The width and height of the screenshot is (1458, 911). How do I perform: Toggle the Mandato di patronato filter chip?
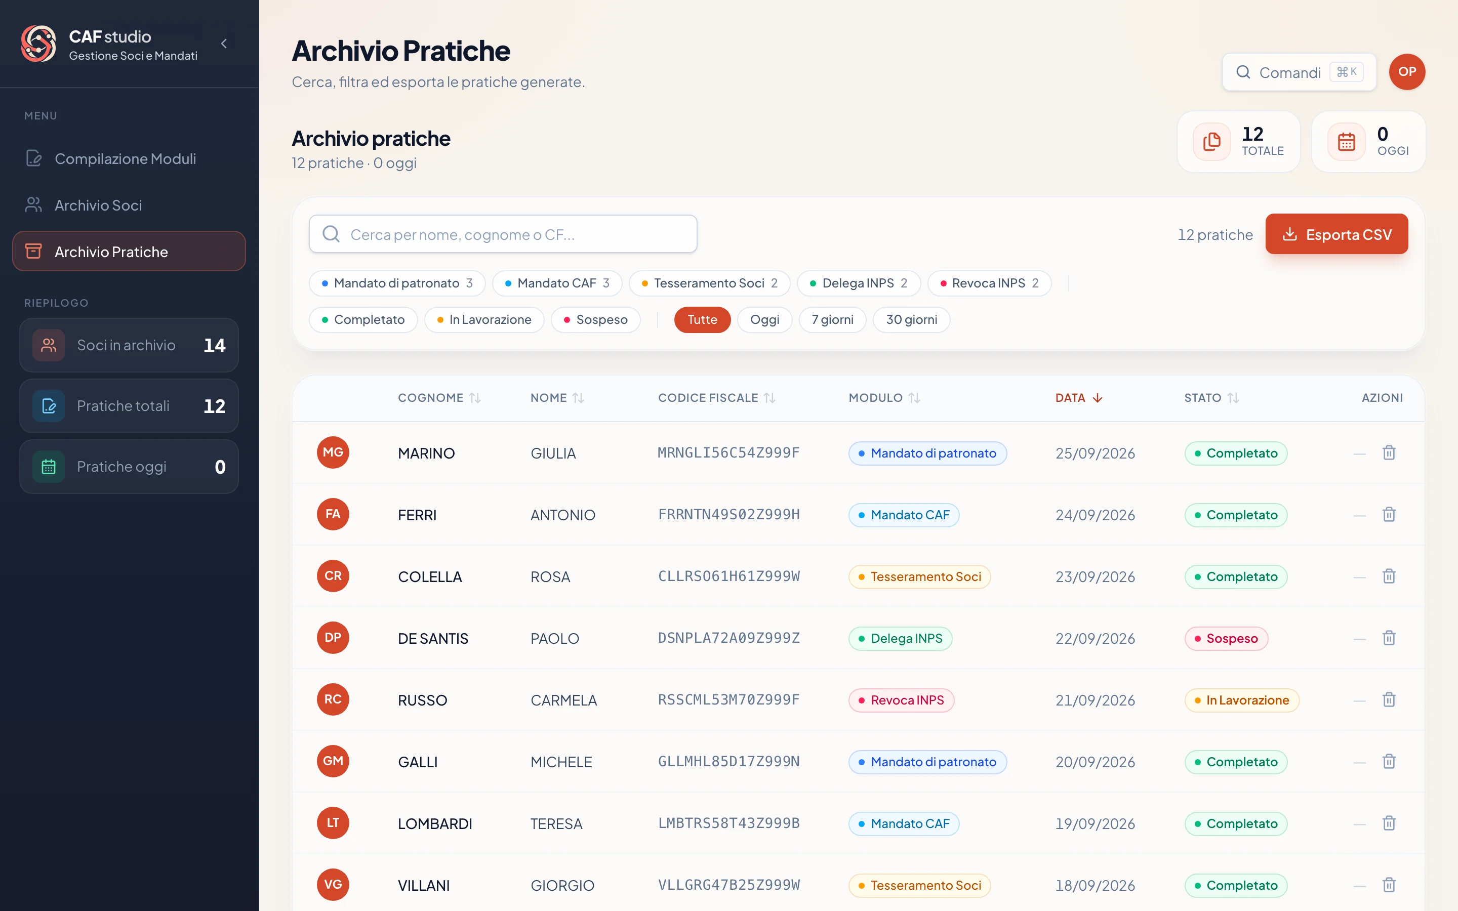(397, 283)
